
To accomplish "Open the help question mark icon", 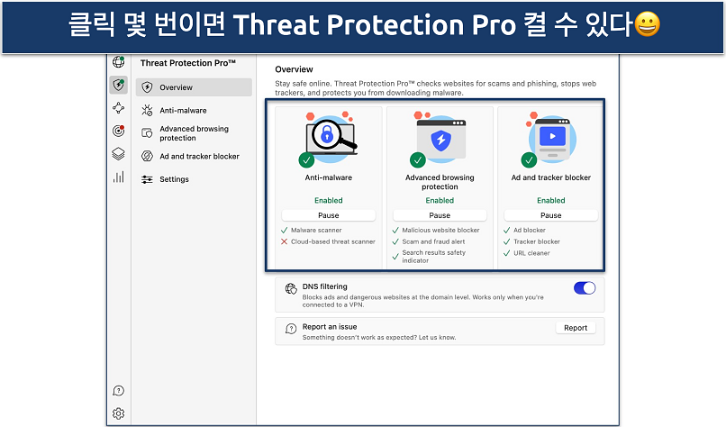I will 119,391.
